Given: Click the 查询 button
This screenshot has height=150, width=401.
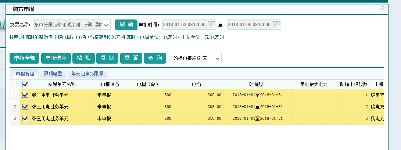Looking at the screenshot, I should pyautogui.click(x=155, y=58).
